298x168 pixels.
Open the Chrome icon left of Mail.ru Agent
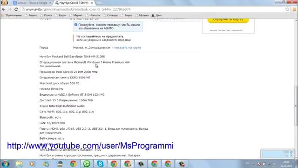click(74, 164)
